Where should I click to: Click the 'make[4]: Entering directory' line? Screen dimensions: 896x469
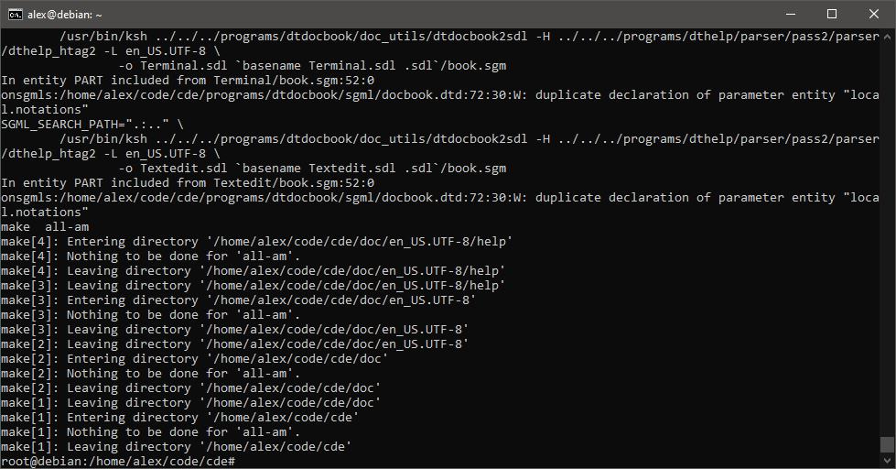tap(256, 241)
